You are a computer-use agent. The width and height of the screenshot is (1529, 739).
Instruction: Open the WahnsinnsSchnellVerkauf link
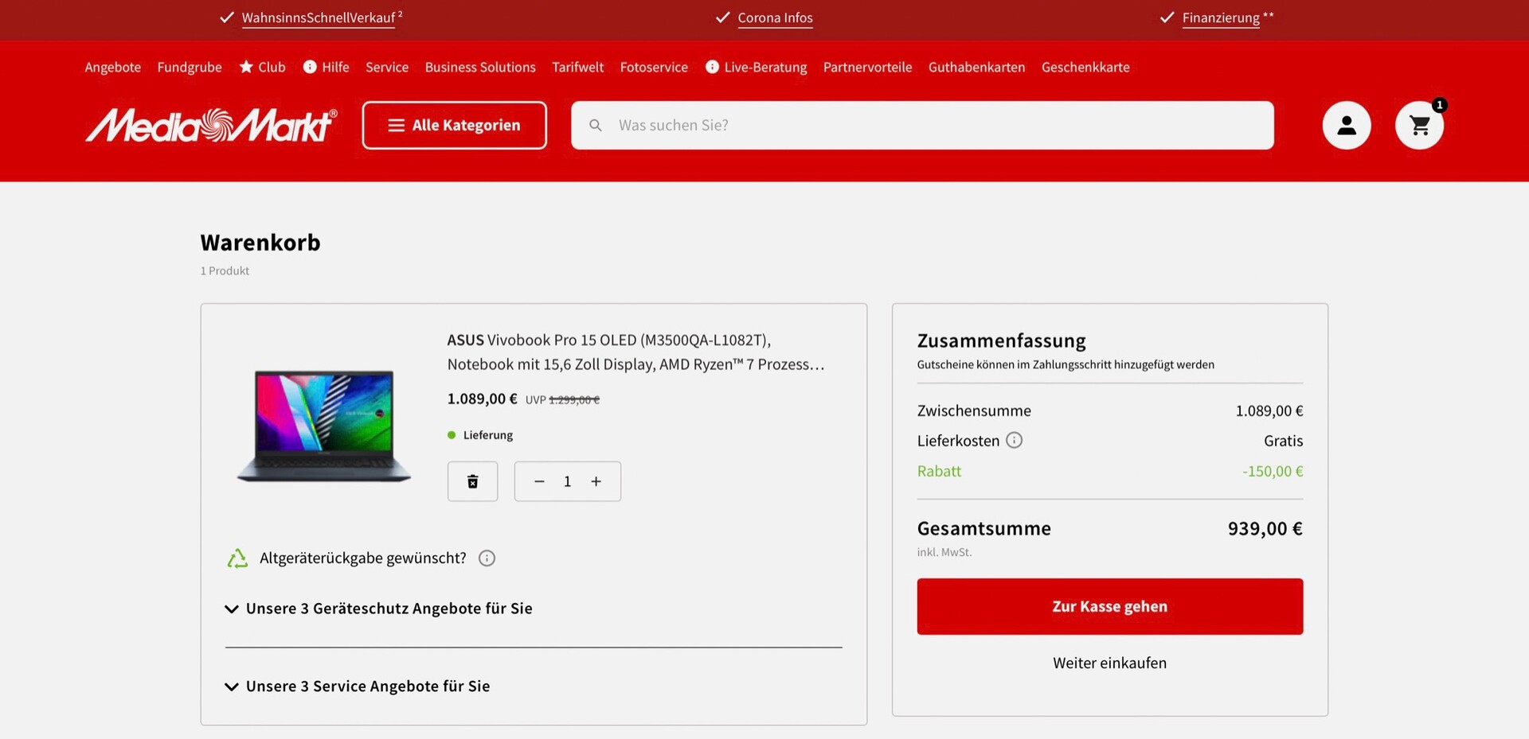pos(319,18)
